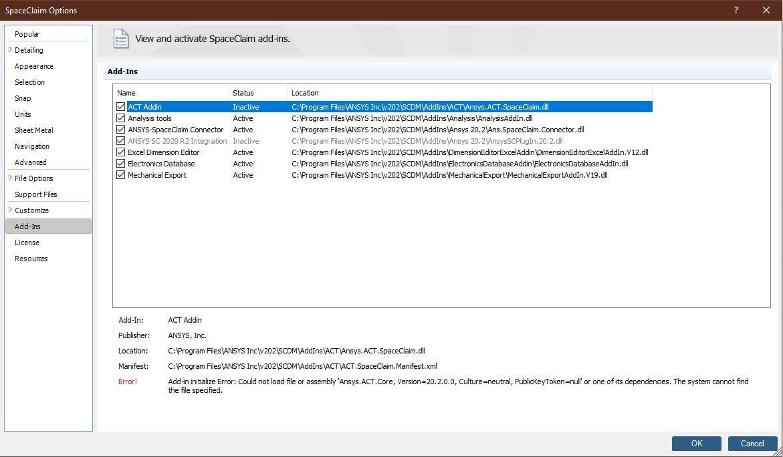Uncheck Excel Dimension Editor checkbox
The width and height of the screenshot is (783, 457).
point(120,152)
